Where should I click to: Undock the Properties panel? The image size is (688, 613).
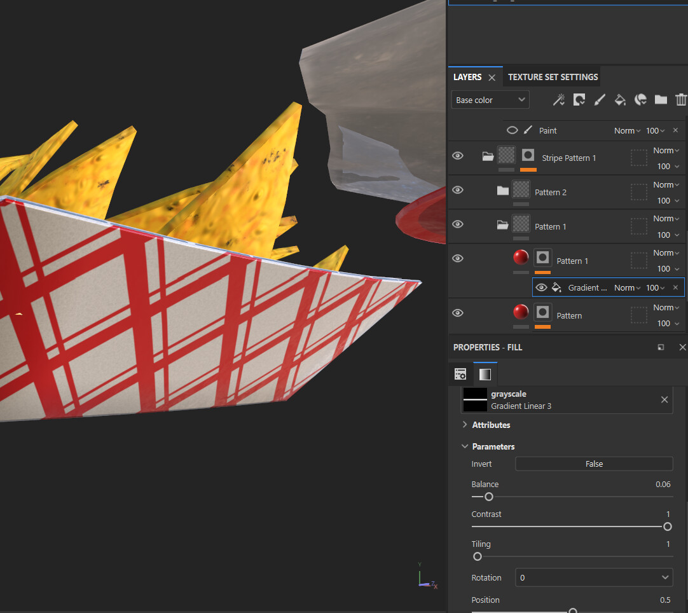click(x=661, y=347)
